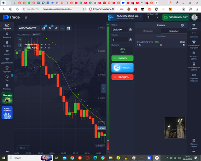This screenshot has width=201, height=161.
Task: Click the ПОПОЛНИТЬ СЧЕТ deposit button
Action: [x=176, y=17]
